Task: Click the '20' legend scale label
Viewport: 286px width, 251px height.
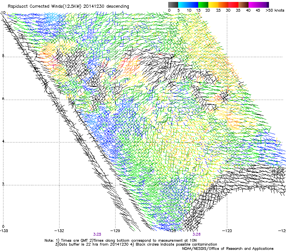Action: [208, 10]
